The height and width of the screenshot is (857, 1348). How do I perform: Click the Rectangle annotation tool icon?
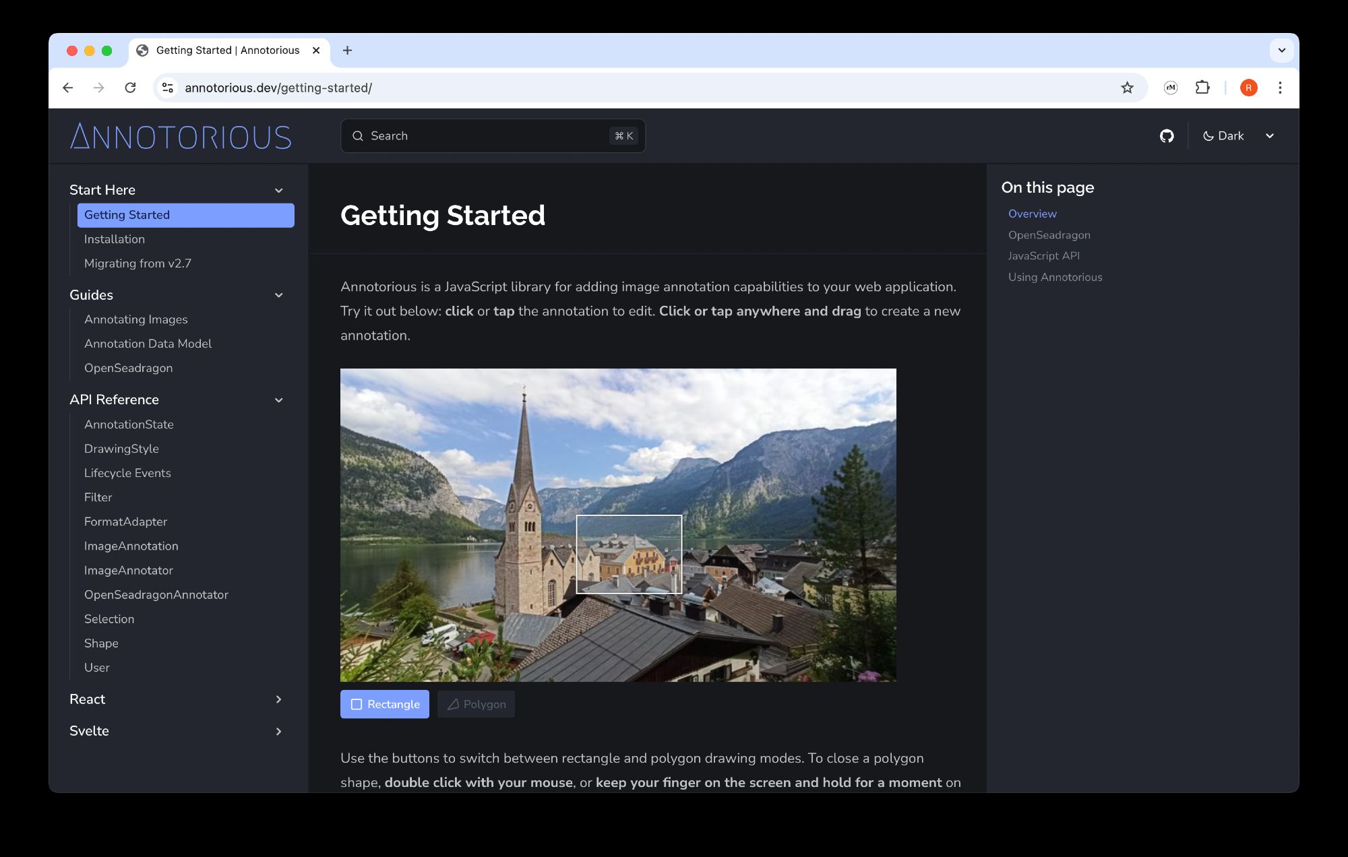click(x=356, y=704)
